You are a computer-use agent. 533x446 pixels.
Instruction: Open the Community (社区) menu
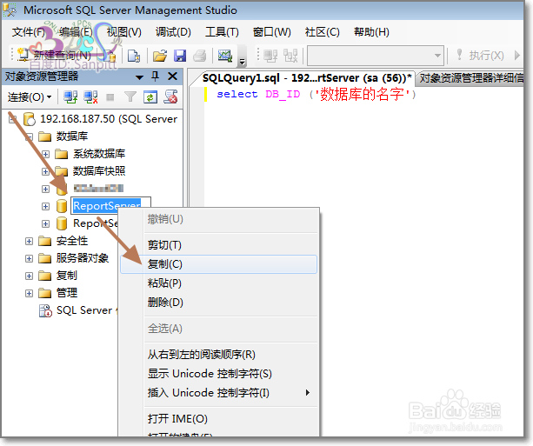tap(323, 32)
